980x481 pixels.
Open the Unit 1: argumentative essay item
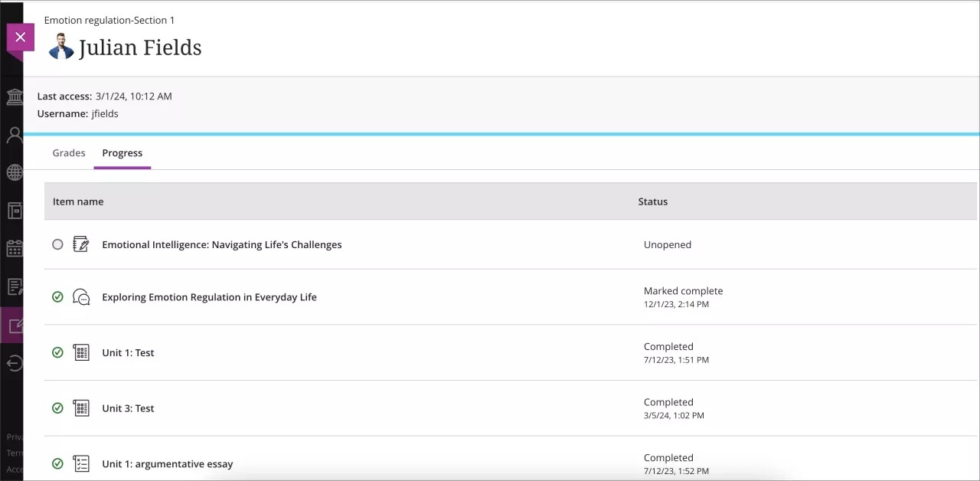click(167, 463)
